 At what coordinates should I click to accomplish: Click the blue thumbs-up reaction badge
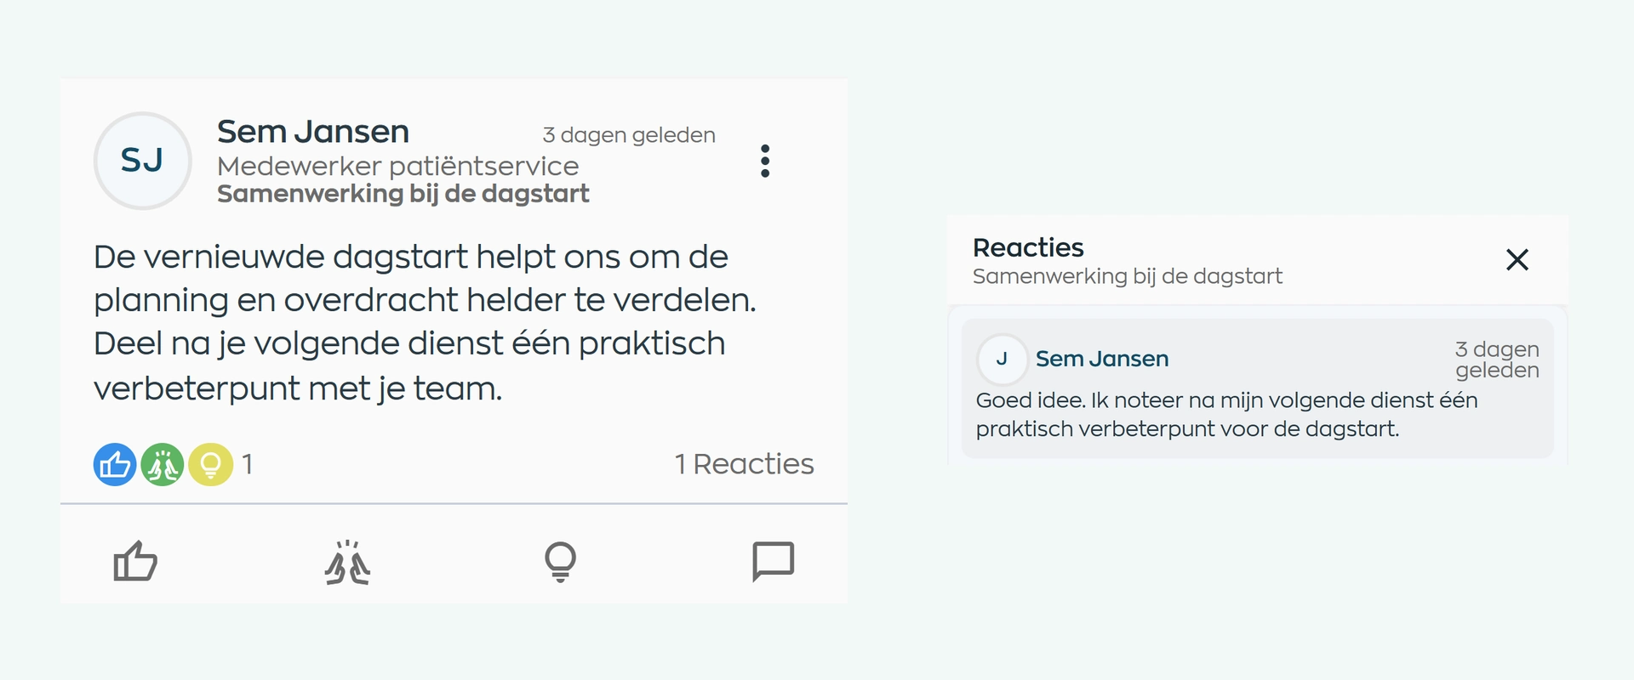pos(115,464)
